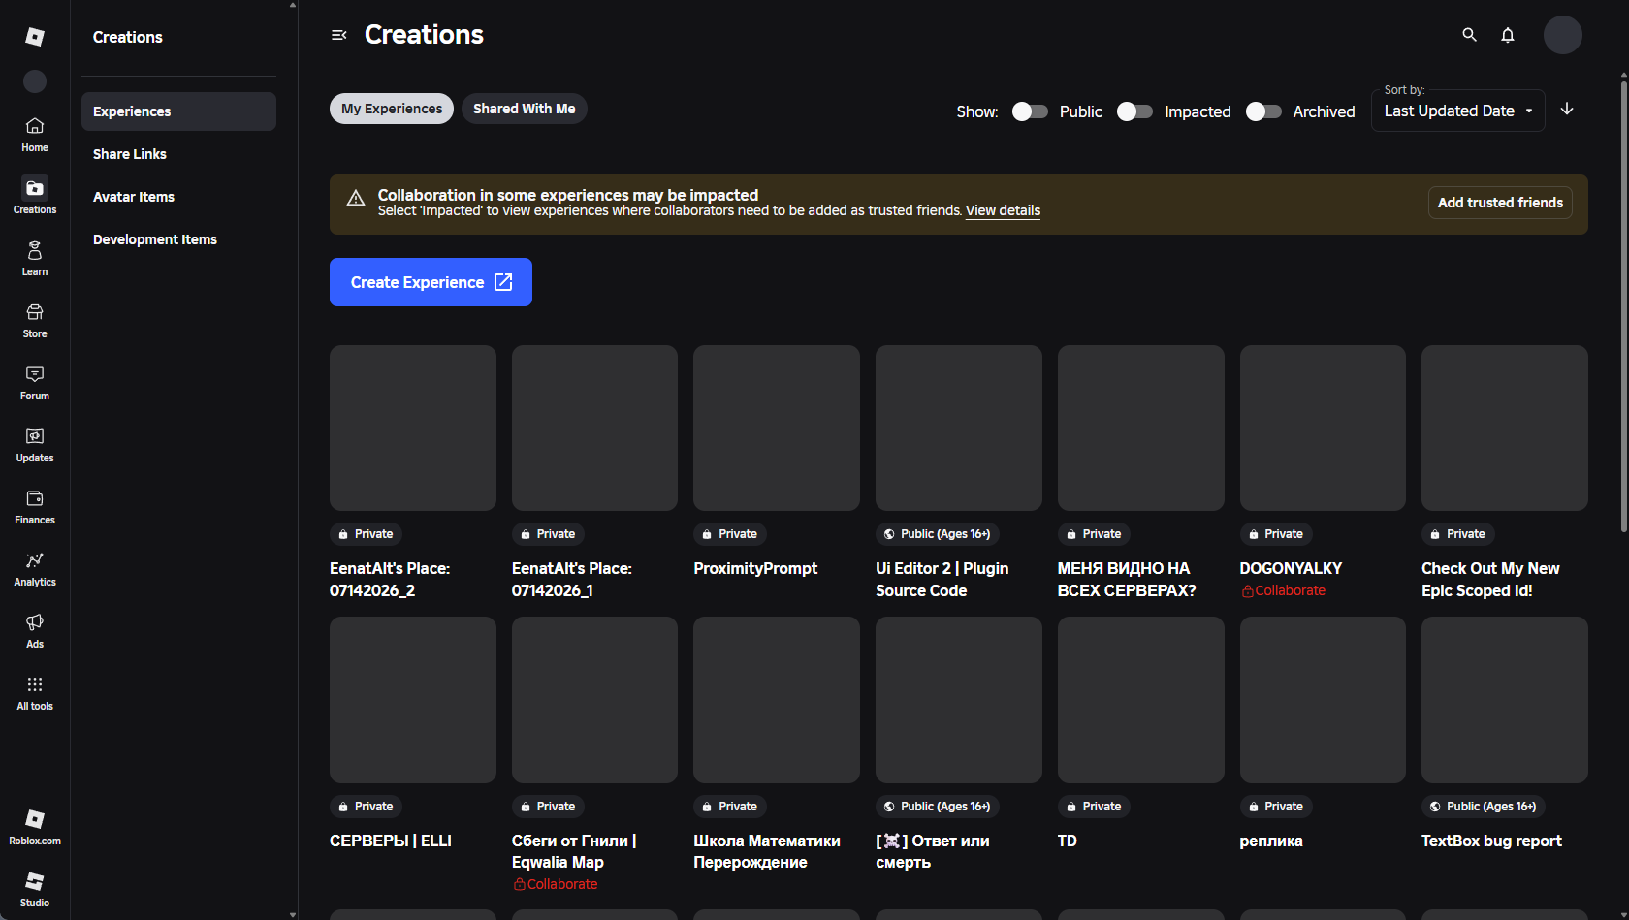This screenshot has width=1629, height=920.
Task: Open the реплика experience thumbnail
Action: coord(1323,700)
